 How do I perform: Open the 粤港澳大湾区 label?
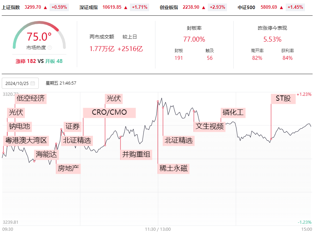coord(26,141)
